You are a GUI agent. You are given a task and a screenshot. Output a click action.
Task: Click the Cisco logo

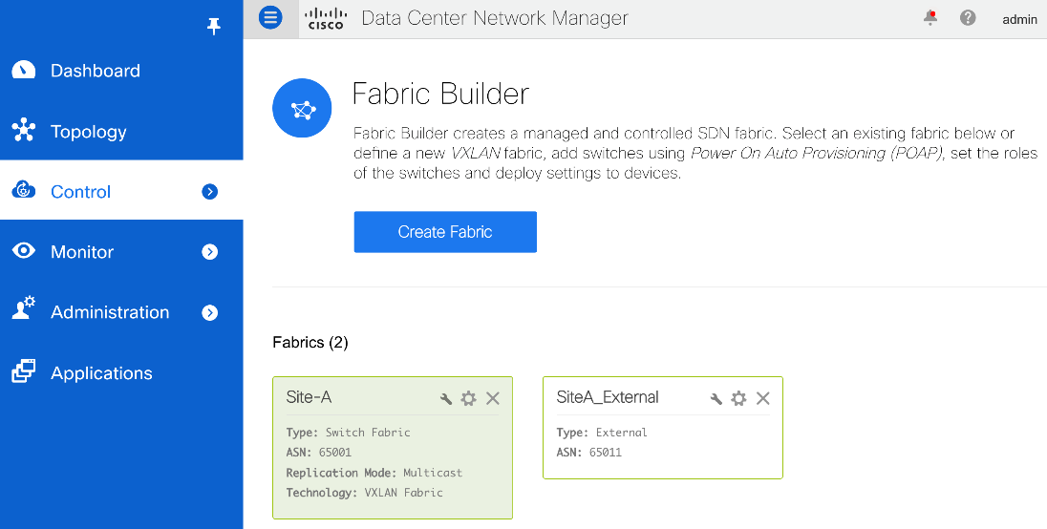click(326, 18)
